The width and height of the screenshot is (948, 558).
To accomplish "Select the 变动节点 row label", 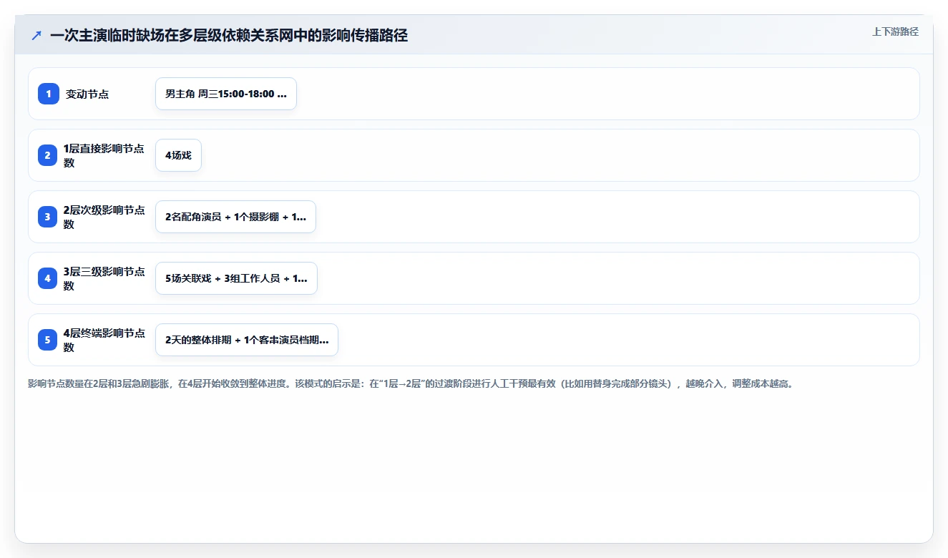I will point(87,94).
